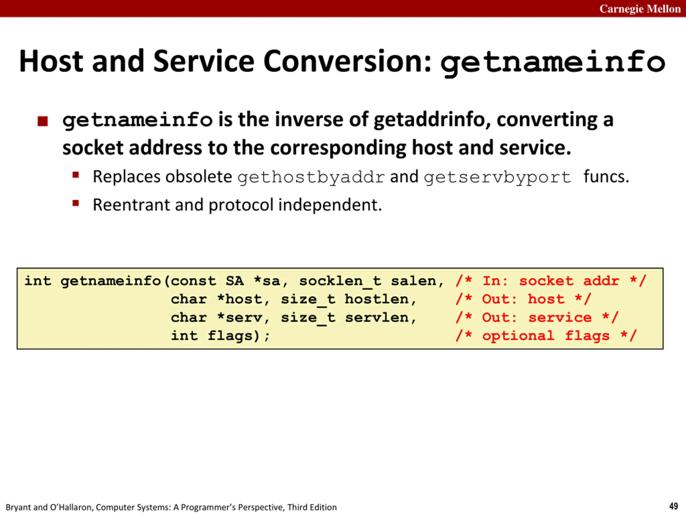Click 'socket address to the corresponding host and service.'
This screenshot has height=515, width=686.
(317, 148)
